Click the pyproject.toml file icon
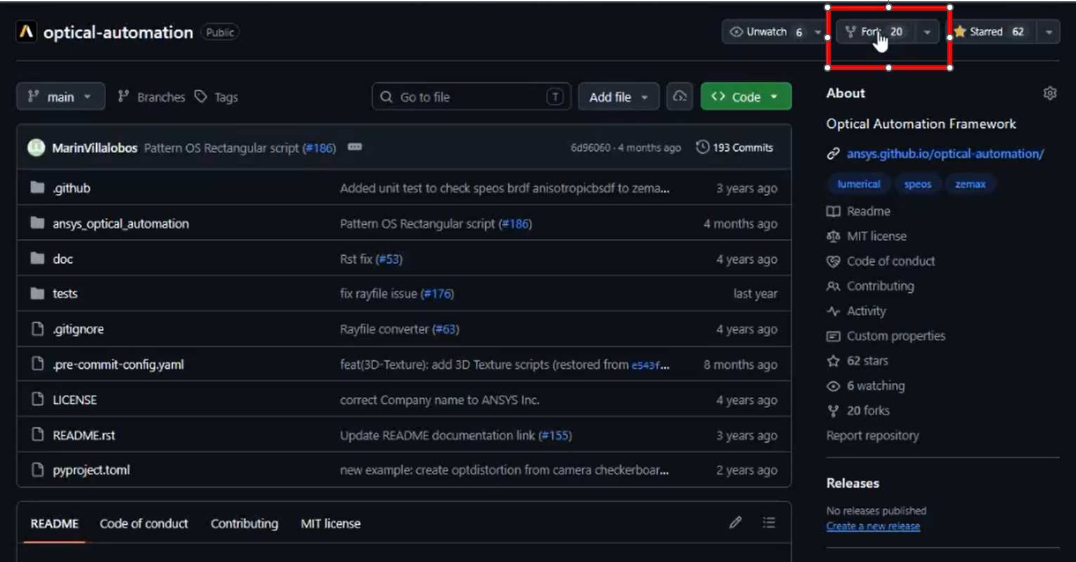 (x=38, y=469)
